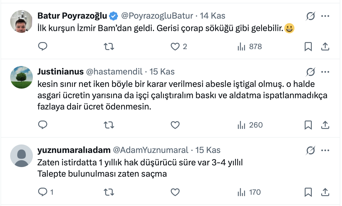This screenshot has height=206, width=342.
Task: Open more menu on Justinianus's tweet
Action: 325,72
